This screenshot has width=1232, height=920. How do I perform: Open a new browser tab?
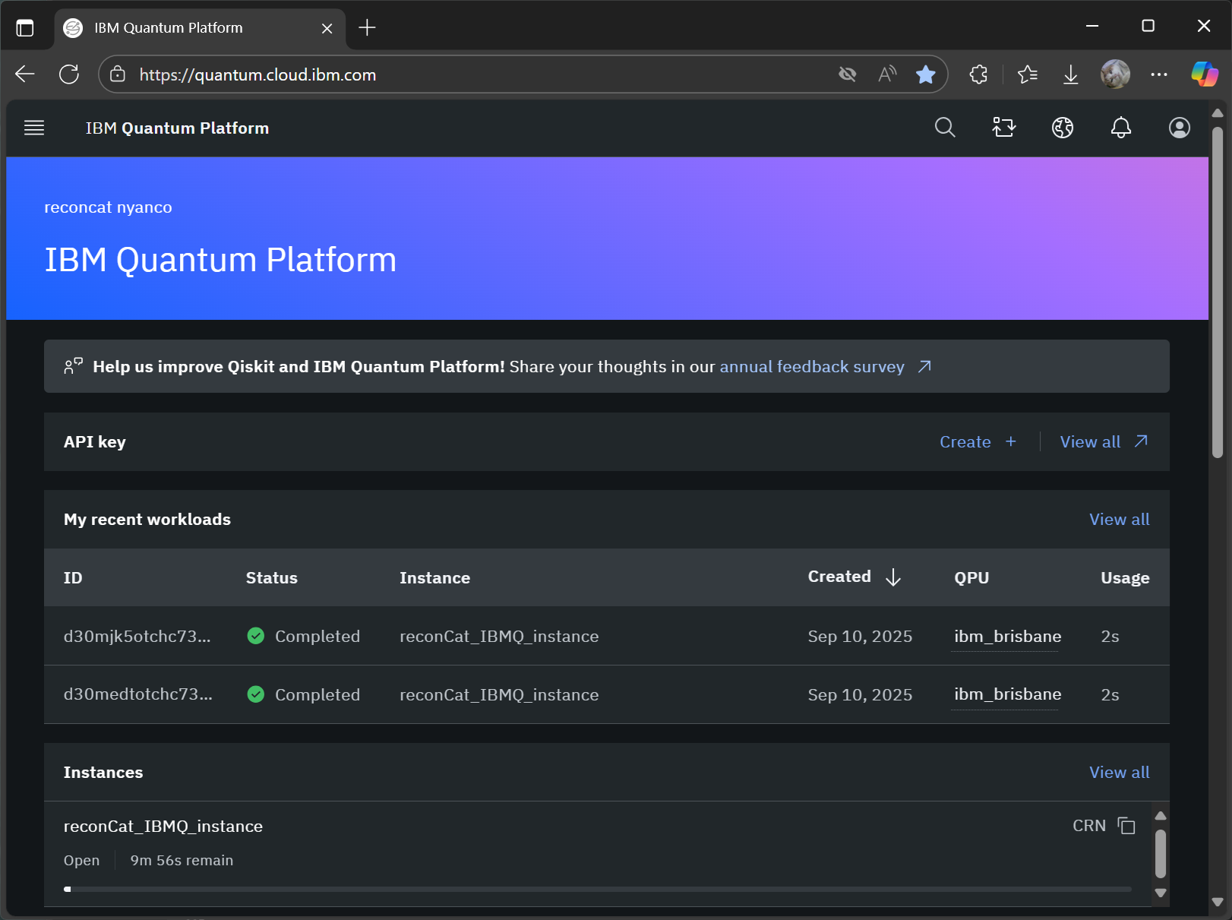pyautogui.click(x=367, y=28)
